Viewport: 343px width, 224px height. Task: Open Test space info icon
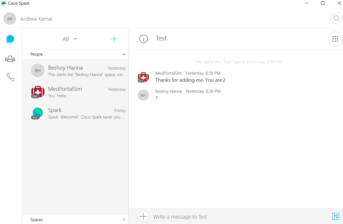[x=144, y=39]
